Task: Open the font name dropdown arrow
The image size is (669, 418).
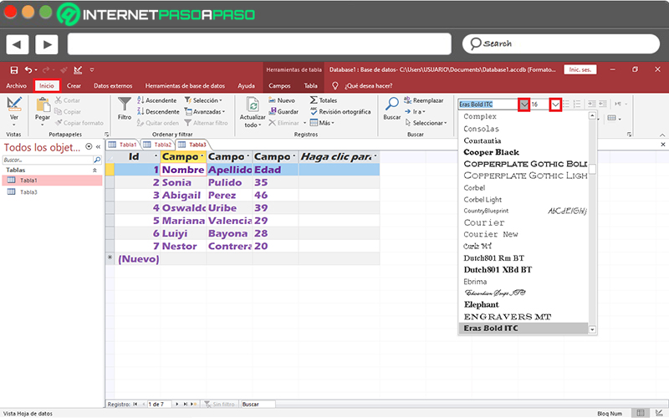Action: 523,104
